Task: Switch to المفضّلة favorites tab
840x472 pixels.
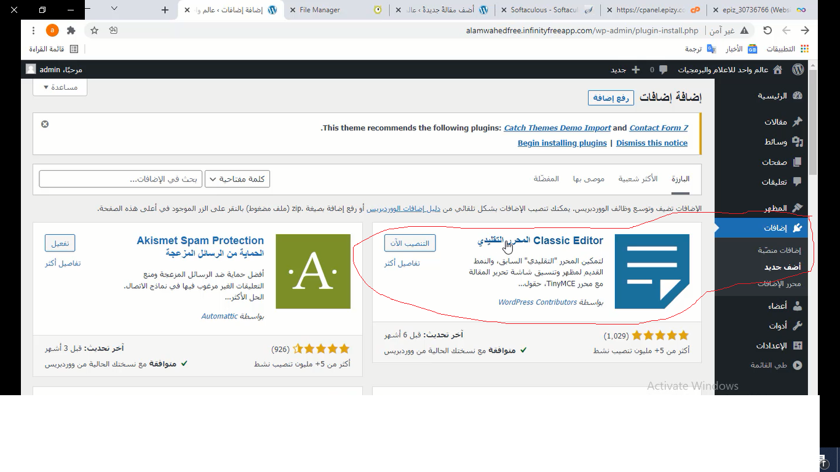Action: (x=546, y=179)
